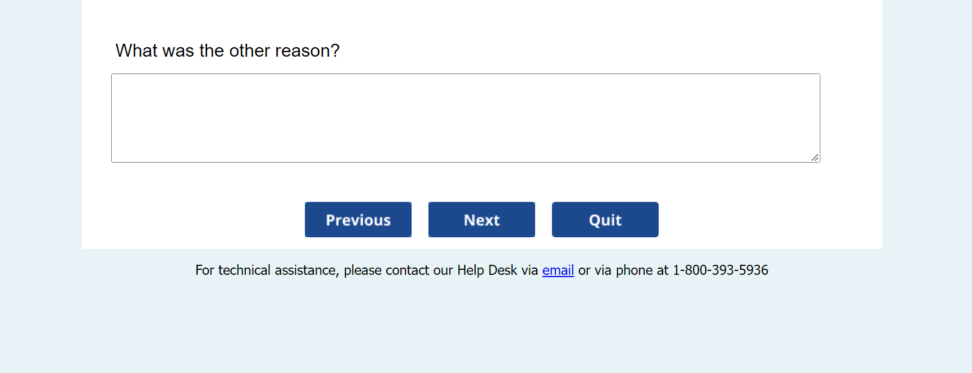Place cursor in the empty answer box

click(x=466, y=118)
